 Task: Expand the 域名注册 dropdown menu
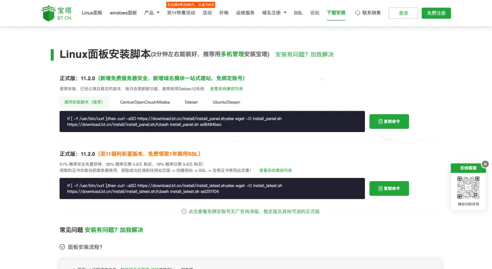click(x=274, y=13)
